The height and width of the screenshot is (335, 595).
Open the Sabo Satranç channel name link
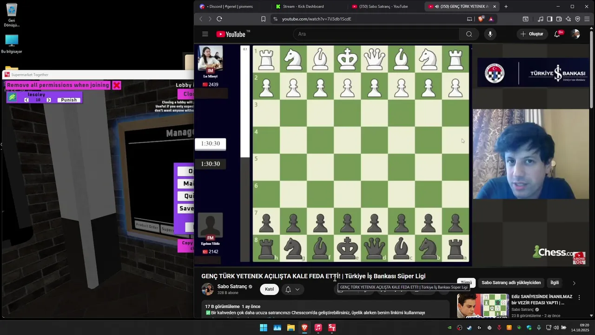coord(232,287)
